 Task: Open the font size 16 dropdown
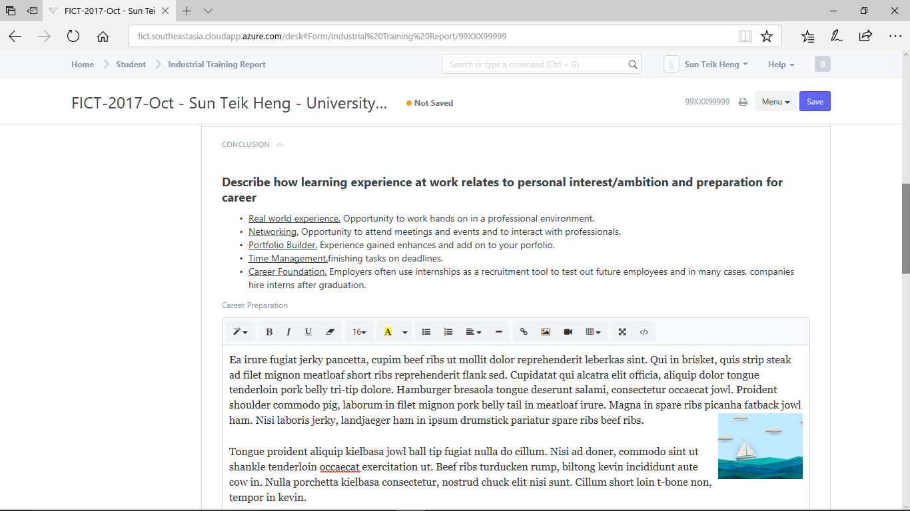[359, 332]
